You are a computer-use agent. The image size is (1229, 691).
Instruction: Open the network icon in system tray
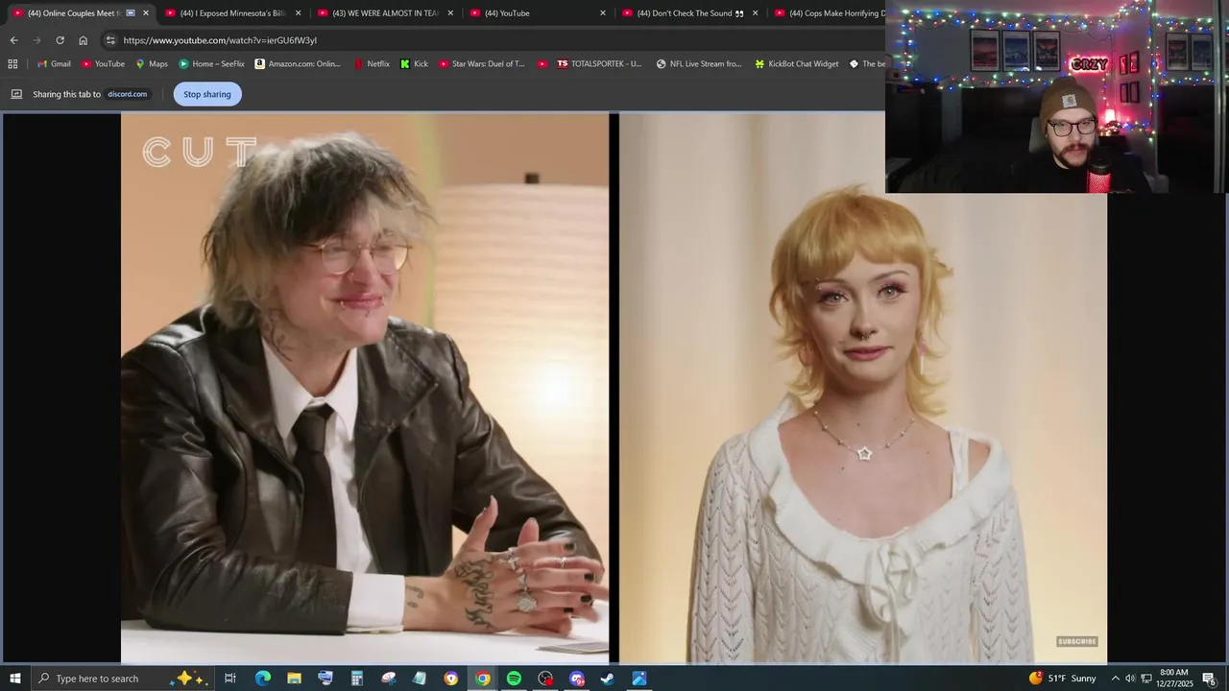[1146, 679]
